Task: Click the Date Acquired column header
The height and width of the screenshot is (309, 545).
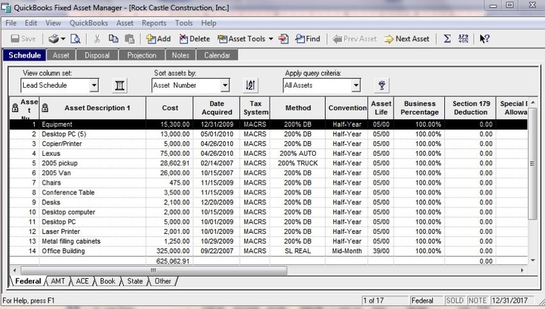Action: point(217,108)
